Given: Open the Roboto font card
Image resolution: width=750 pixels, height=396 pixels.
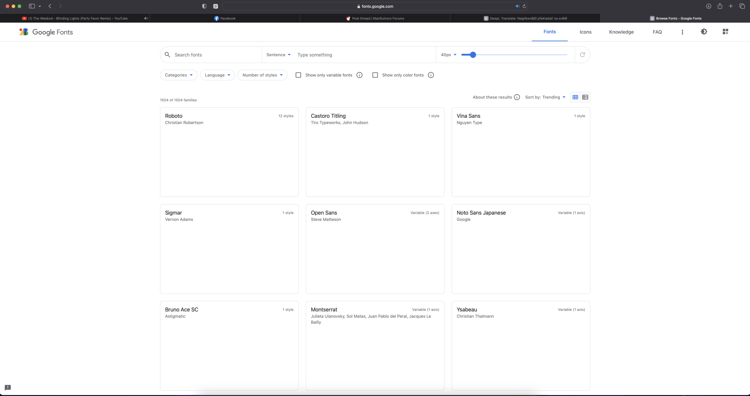Looking at the screenshot, I should tap(229, 152).
